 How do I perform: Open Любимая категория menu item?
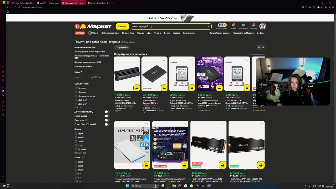coord(110,33)
